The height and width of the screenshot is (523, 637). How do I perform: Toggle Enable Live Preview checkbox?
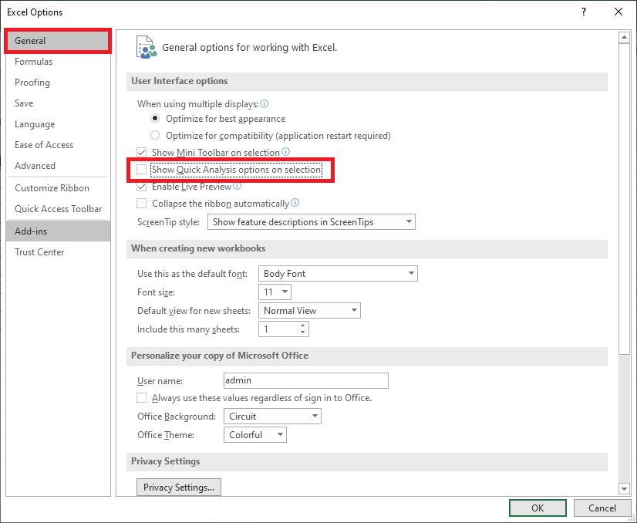(141, 187)
